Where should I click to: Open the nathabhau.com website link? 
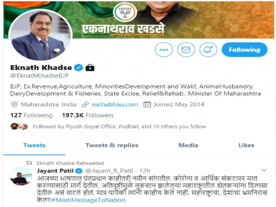pos(115,104)
